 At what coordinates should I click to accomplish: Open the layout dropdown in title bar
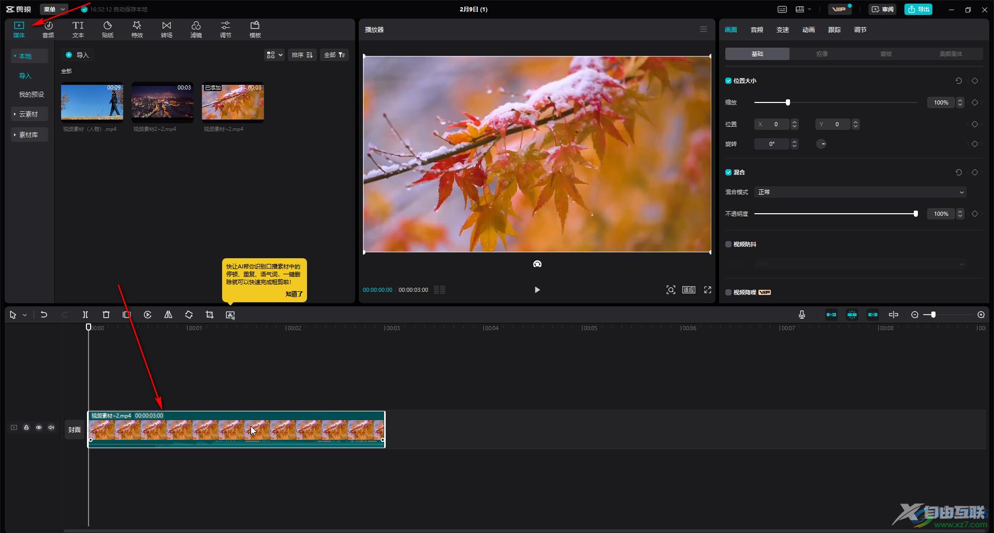coord(803,9)
